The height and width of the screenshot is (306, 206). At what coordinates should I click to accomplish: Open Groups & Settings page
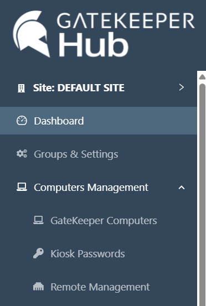coord(99,154)
